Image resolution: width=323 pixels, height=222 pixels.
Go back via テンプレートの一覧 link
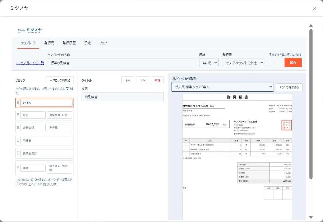click(30, 63)
